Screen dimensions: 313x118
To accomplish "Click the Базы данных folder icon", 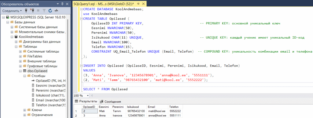I will (x=12, y=22).
